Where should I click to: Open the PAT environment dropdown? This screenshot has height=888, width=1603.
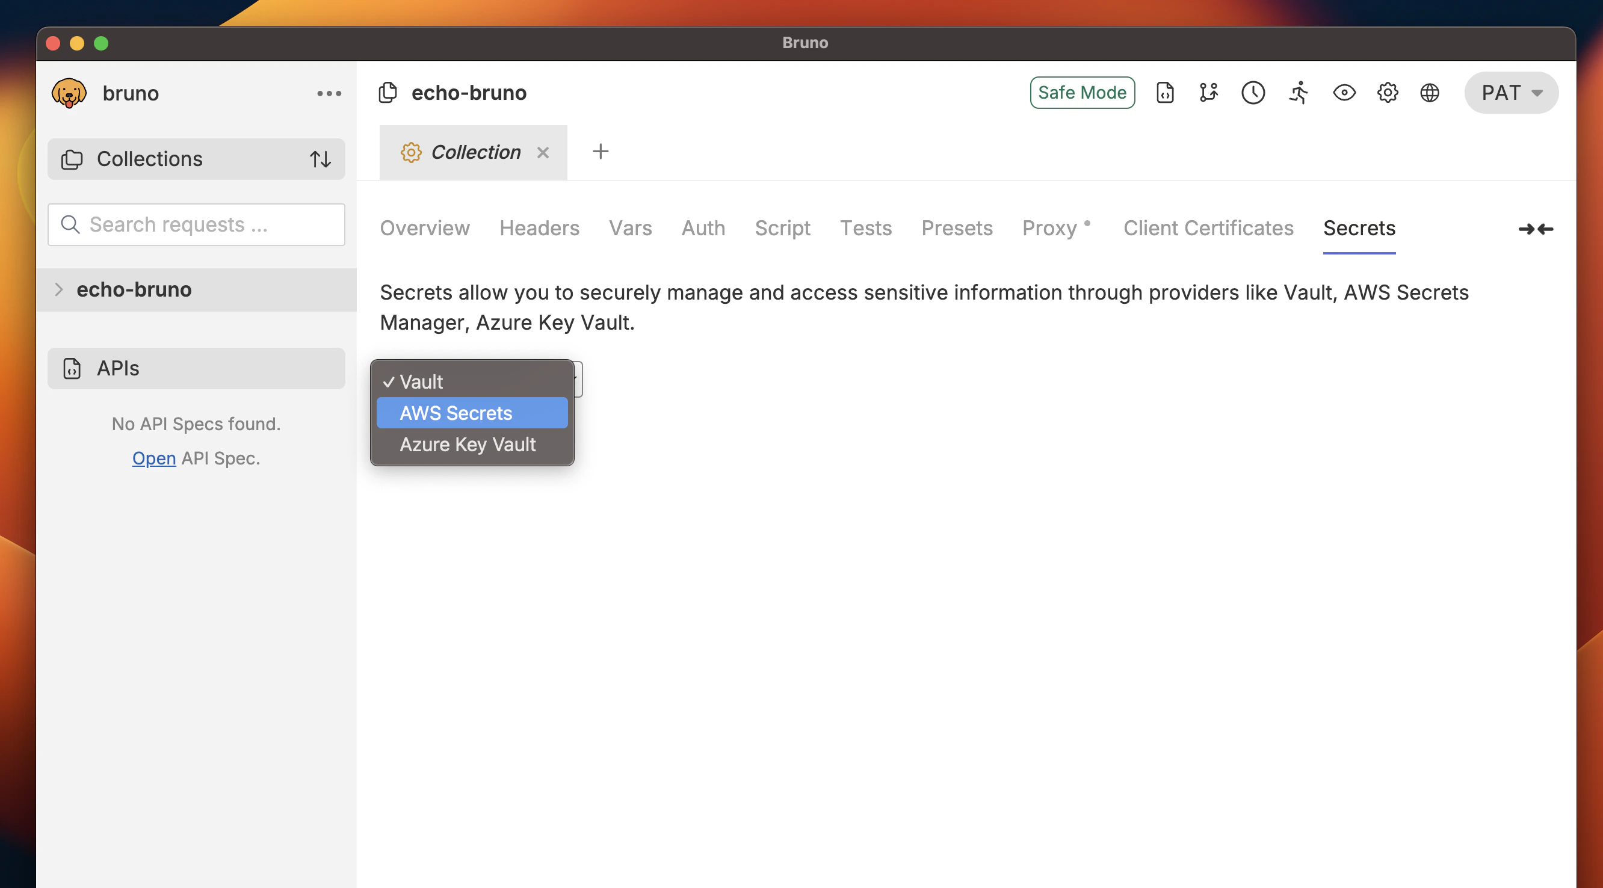(x=1510, y=93)
